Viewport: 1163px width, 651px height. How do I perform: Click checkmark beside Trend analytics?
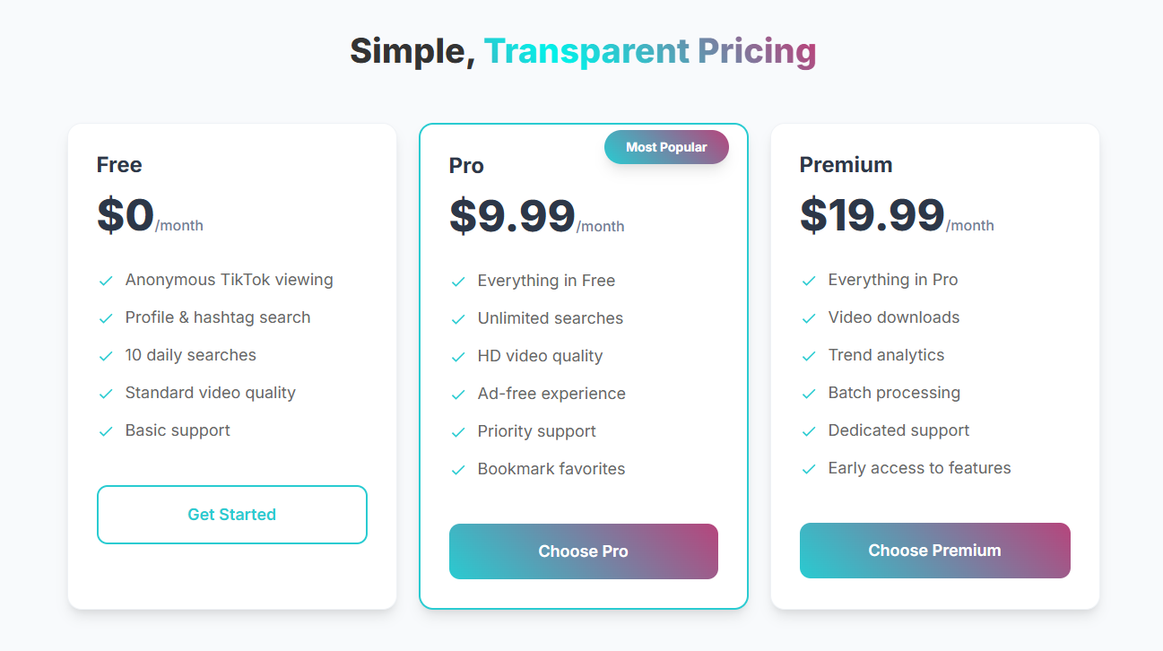tap(809, 356)
